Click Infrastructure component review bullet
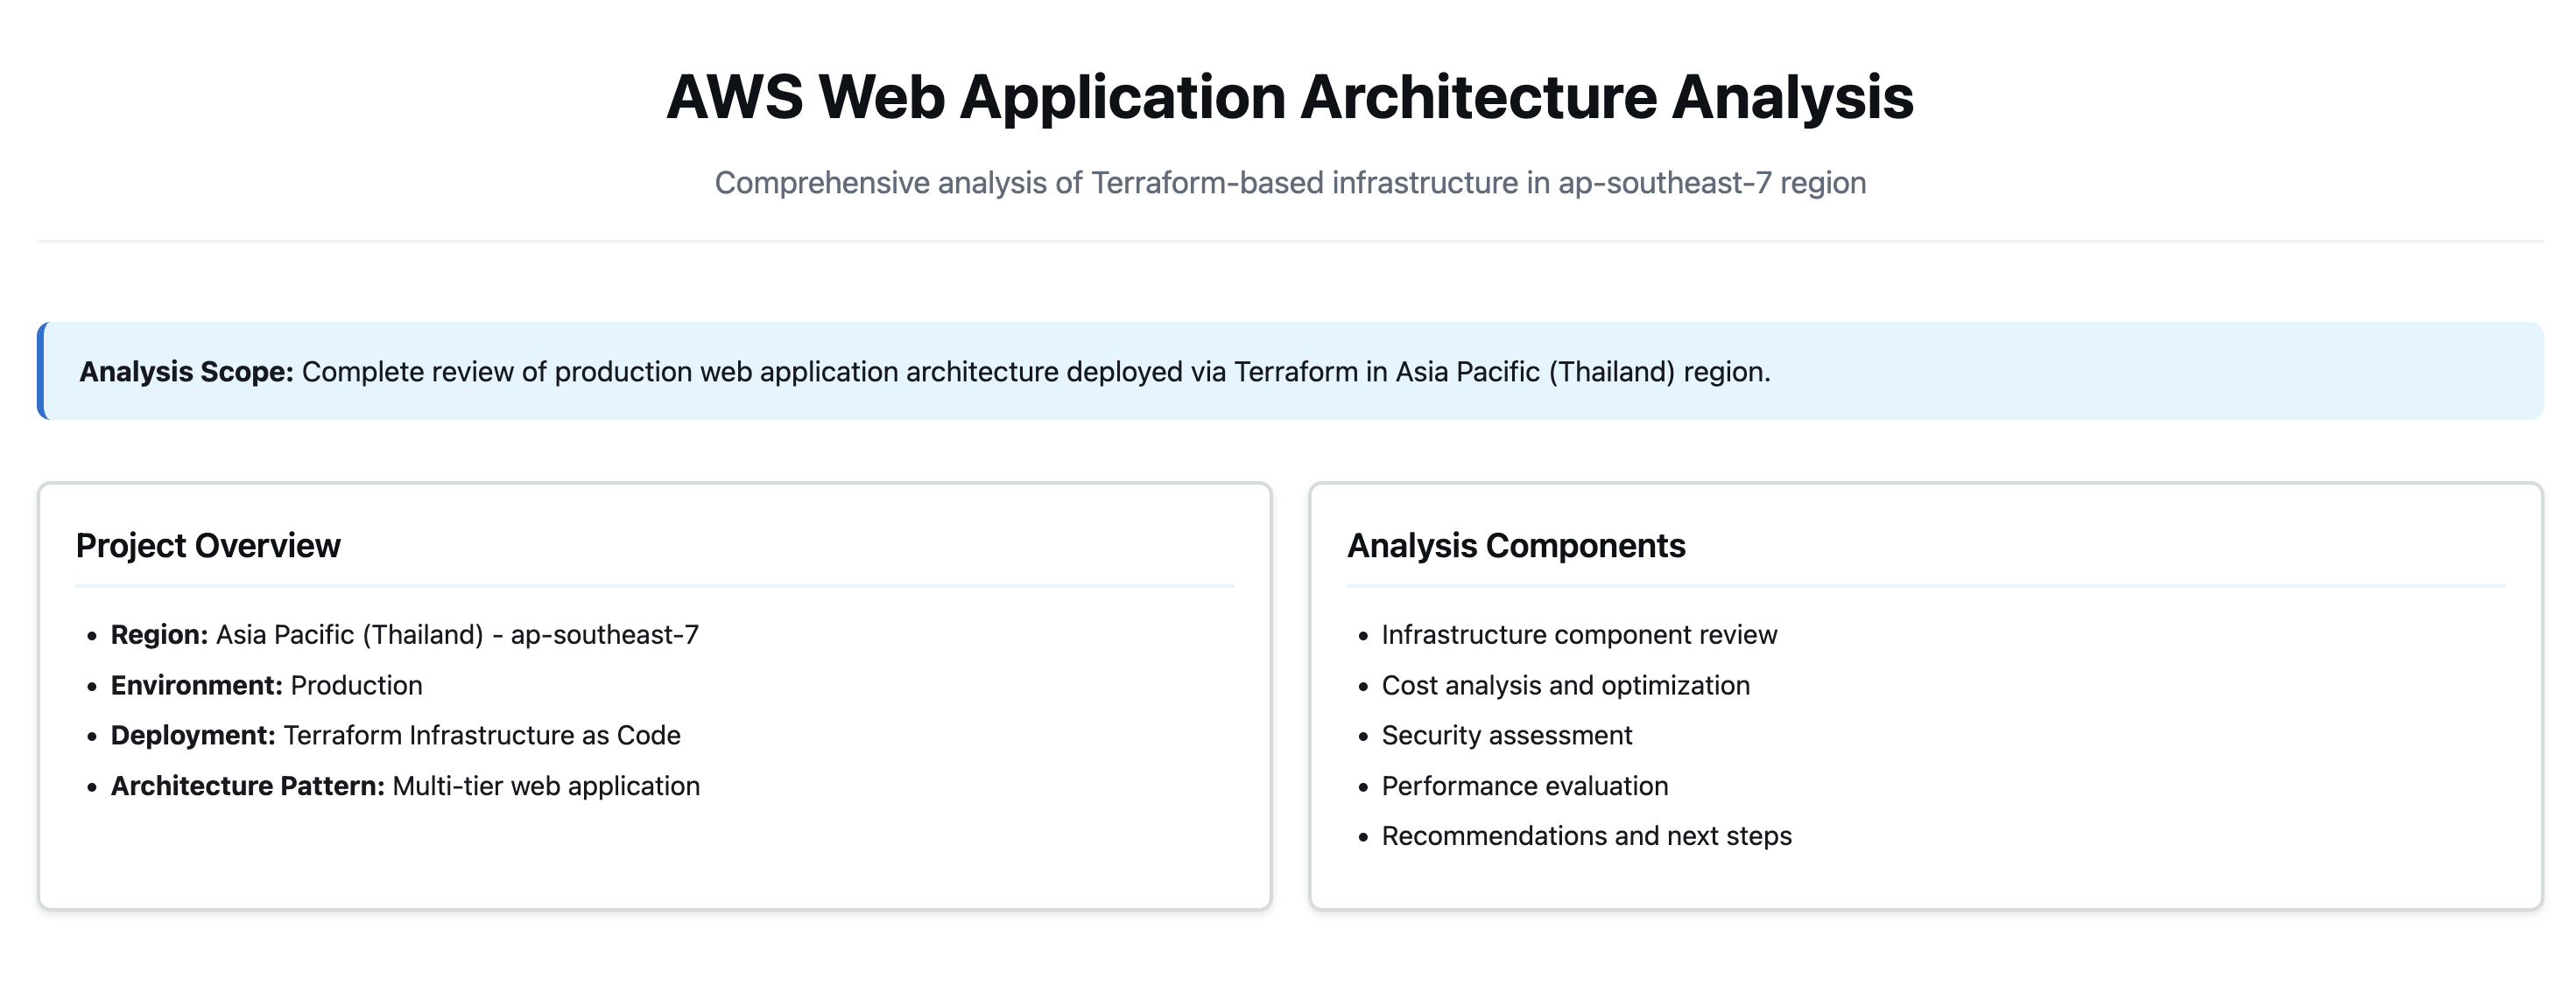Viewport: 2576px width, 992px height. point(1579,634)
